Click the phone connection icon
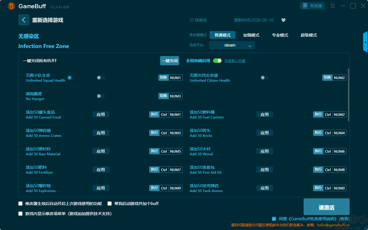 coord(305,6)
